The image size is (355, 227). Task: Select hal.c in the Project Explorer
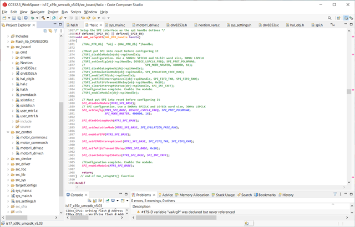click(23, 84)
